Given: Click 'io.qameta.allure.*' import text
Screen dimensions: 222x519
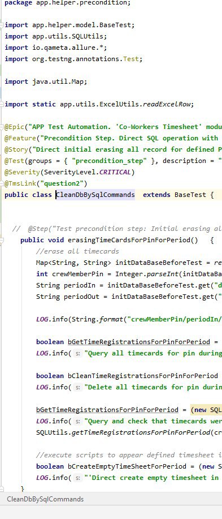Looking at the screenshot, I should (x=68, y=48).
